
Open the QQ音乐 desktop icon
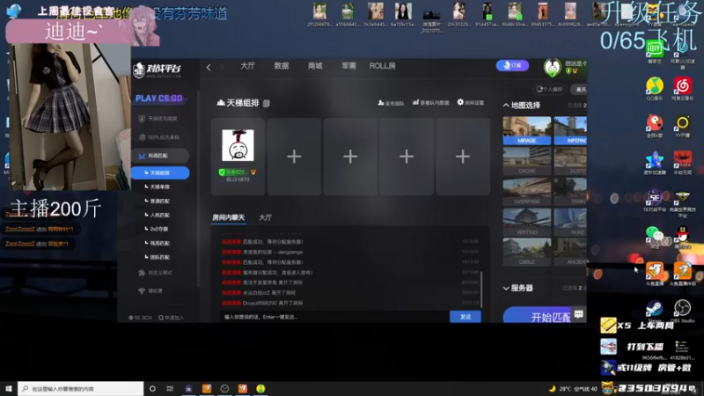coord(655,89)
